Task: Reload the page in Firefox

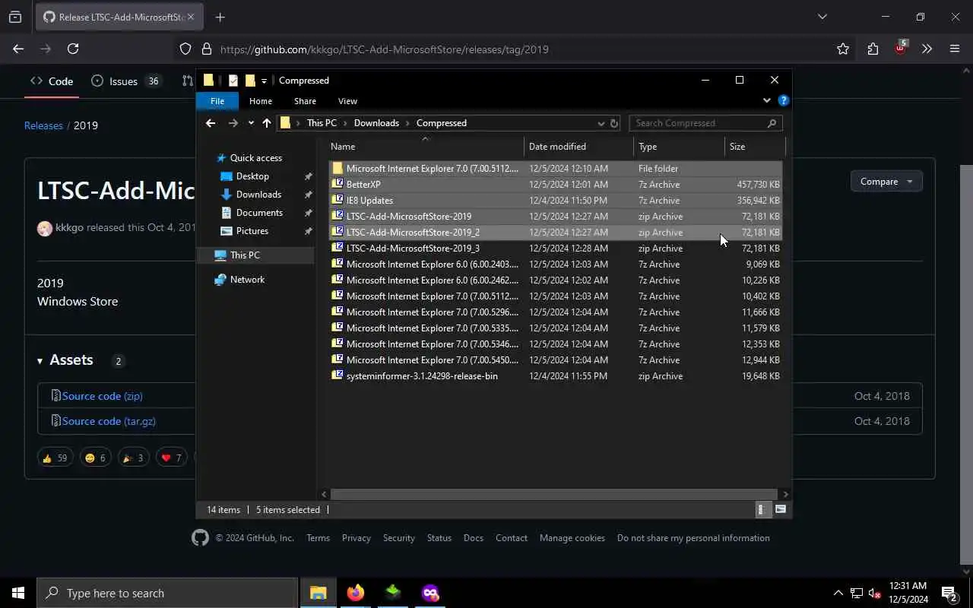Action: pos(73,49)
